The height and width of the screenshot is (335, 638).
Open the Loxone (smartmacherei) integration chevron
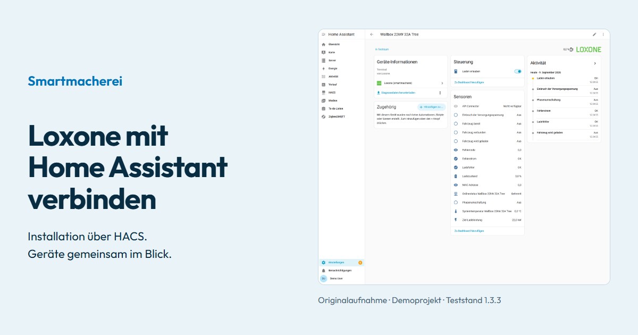pyautogui.click(x=442, y=83)
